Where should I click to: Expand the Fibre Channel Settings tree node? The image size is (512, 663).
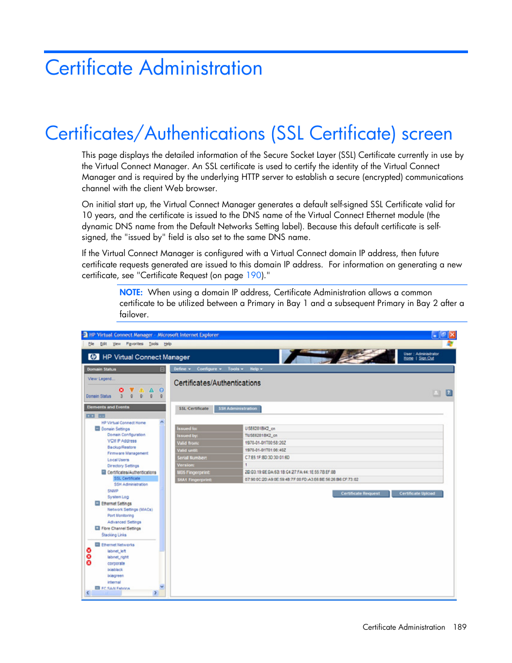[97, 528]
